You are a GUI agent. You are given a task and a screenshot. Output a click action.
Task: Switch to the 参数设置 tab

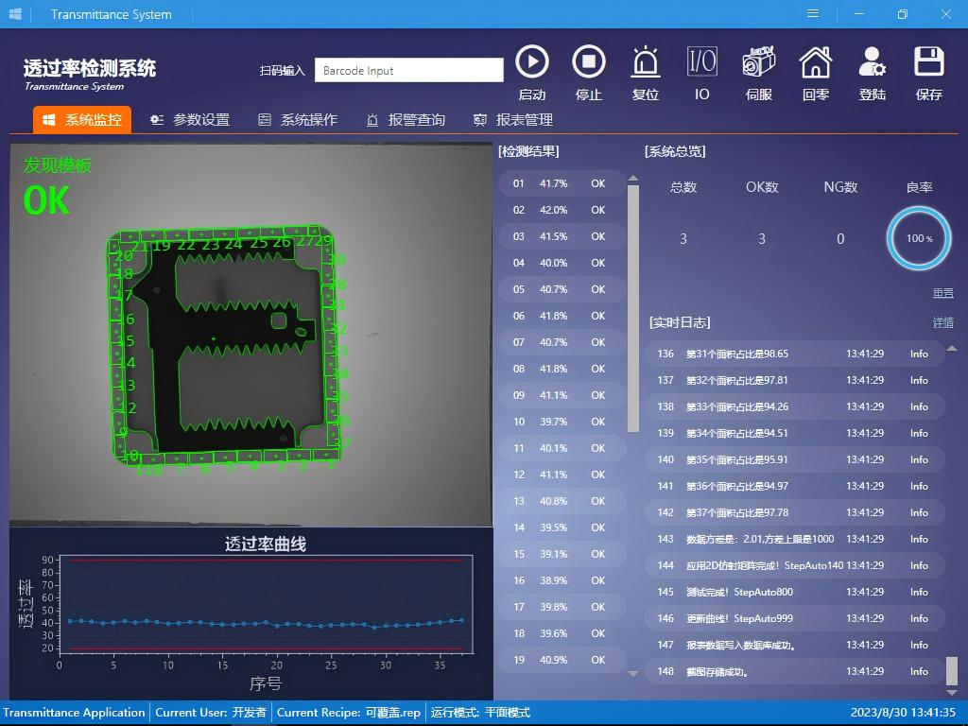[x=190, y=120]
